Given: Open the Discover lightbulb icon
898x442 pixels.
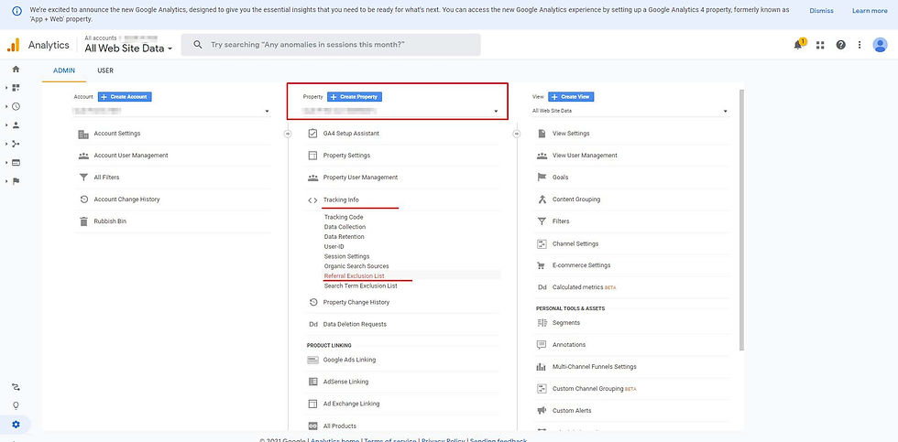Looking at the screenshot, I should (x=16, y=405).
